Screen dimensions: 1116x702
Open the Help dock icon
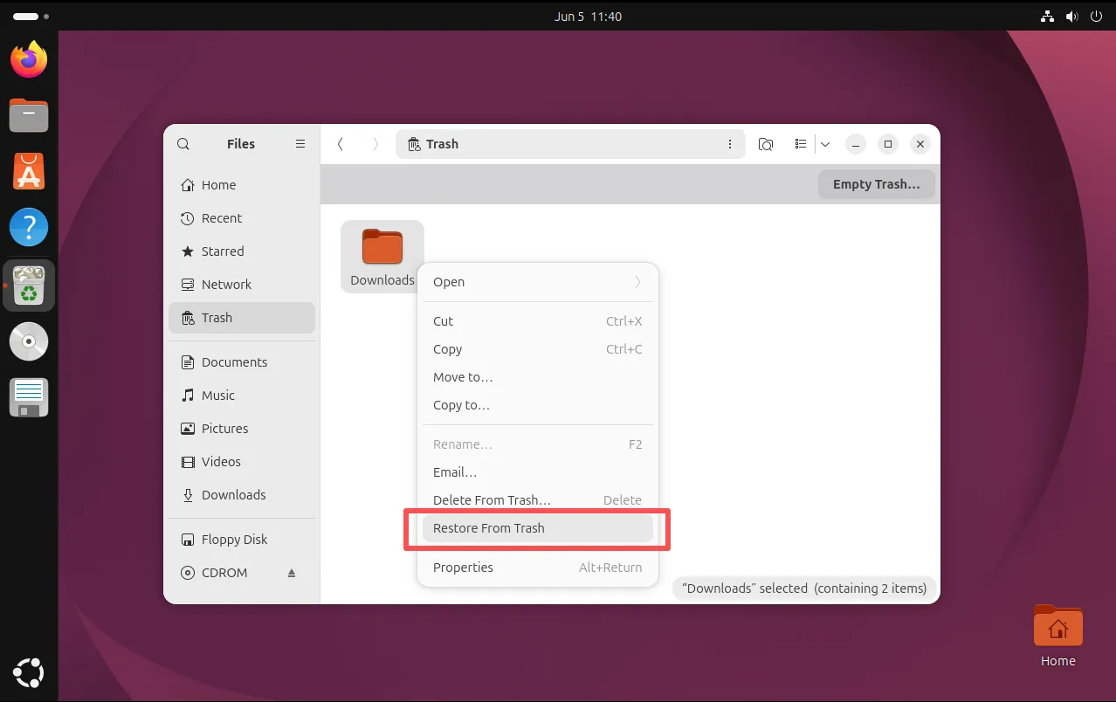coord(29,228)
